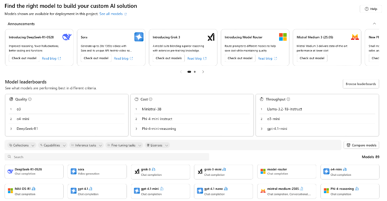This screenshot has width=387, height=201.
Task: Click Check out model for DeepSeek-R1-0528
Action: (24, 58)
